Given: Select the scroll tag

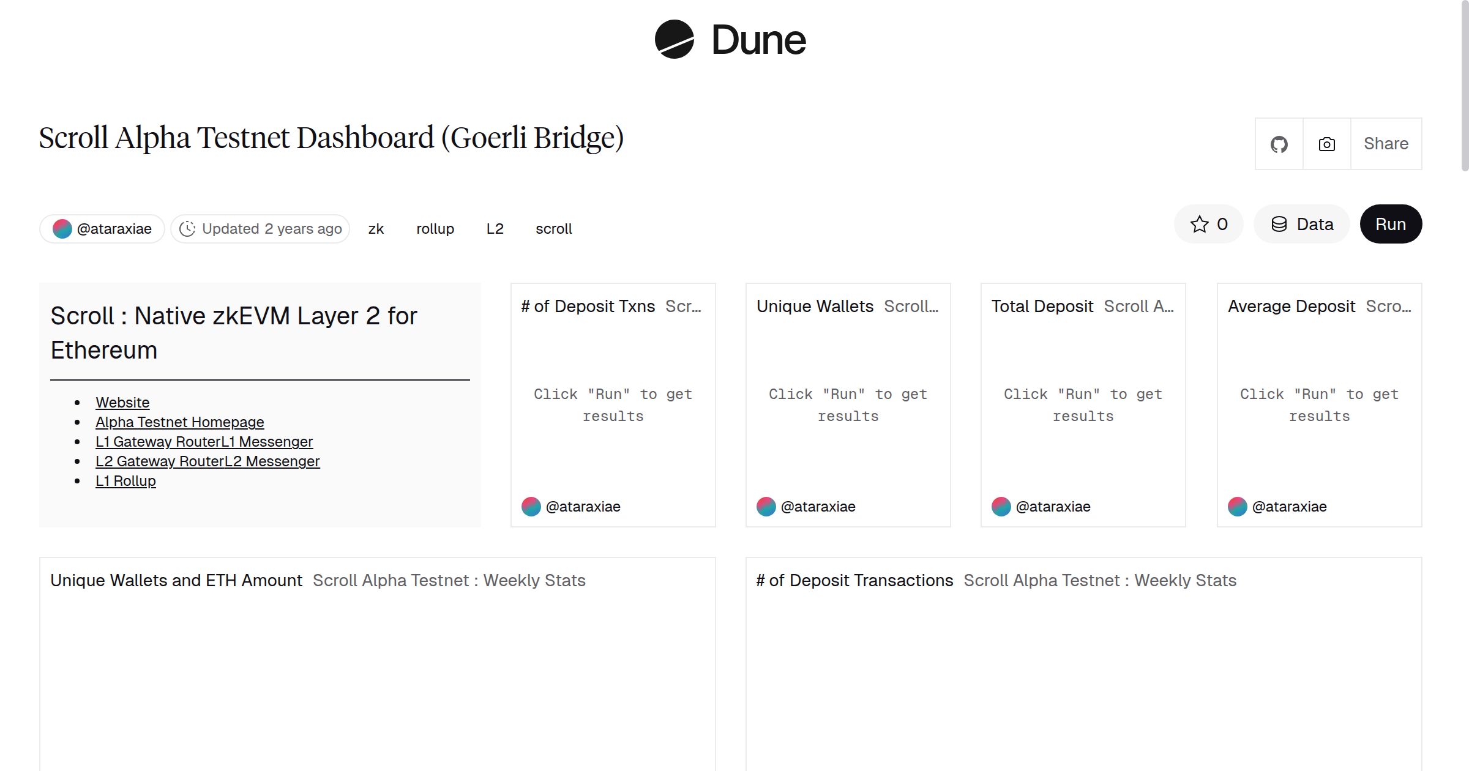Looking at the screenshot, I should click(x=553, y=229).
